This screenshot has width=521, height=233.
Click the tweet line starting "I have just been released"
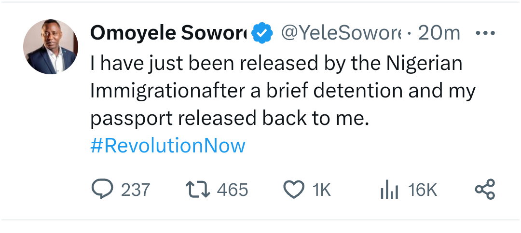276,63
